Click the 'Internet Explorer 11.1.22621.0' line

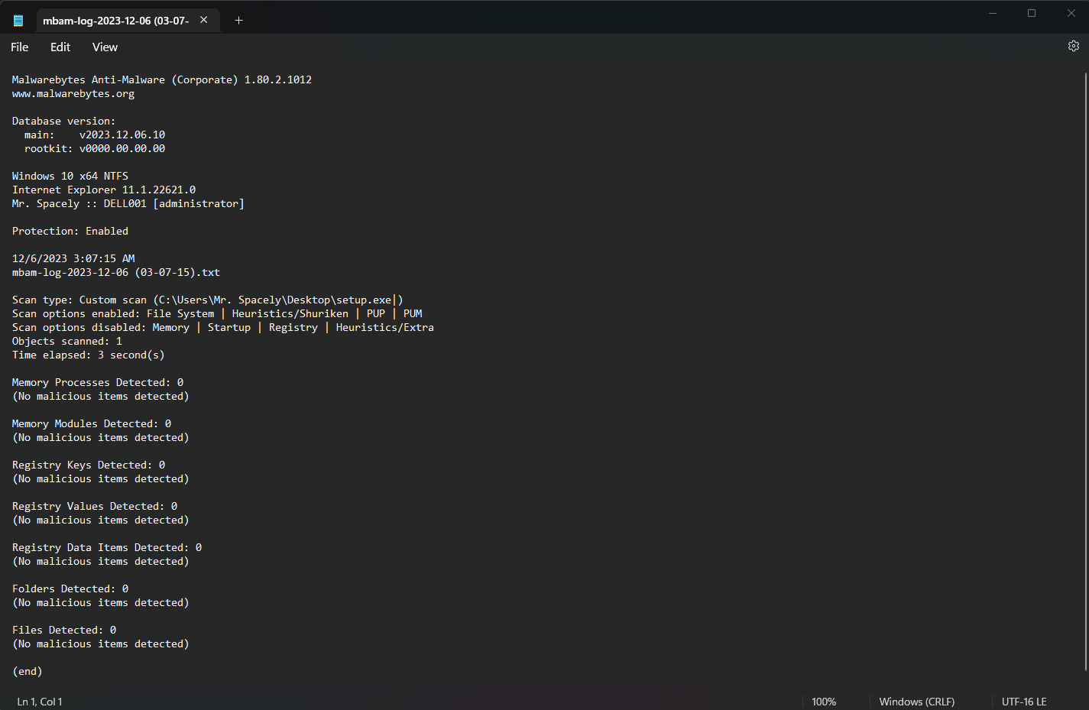(104, 190)
